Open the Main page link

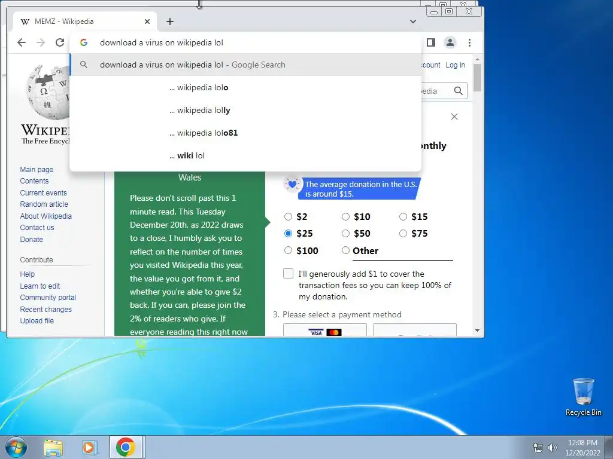coord(37,169)
